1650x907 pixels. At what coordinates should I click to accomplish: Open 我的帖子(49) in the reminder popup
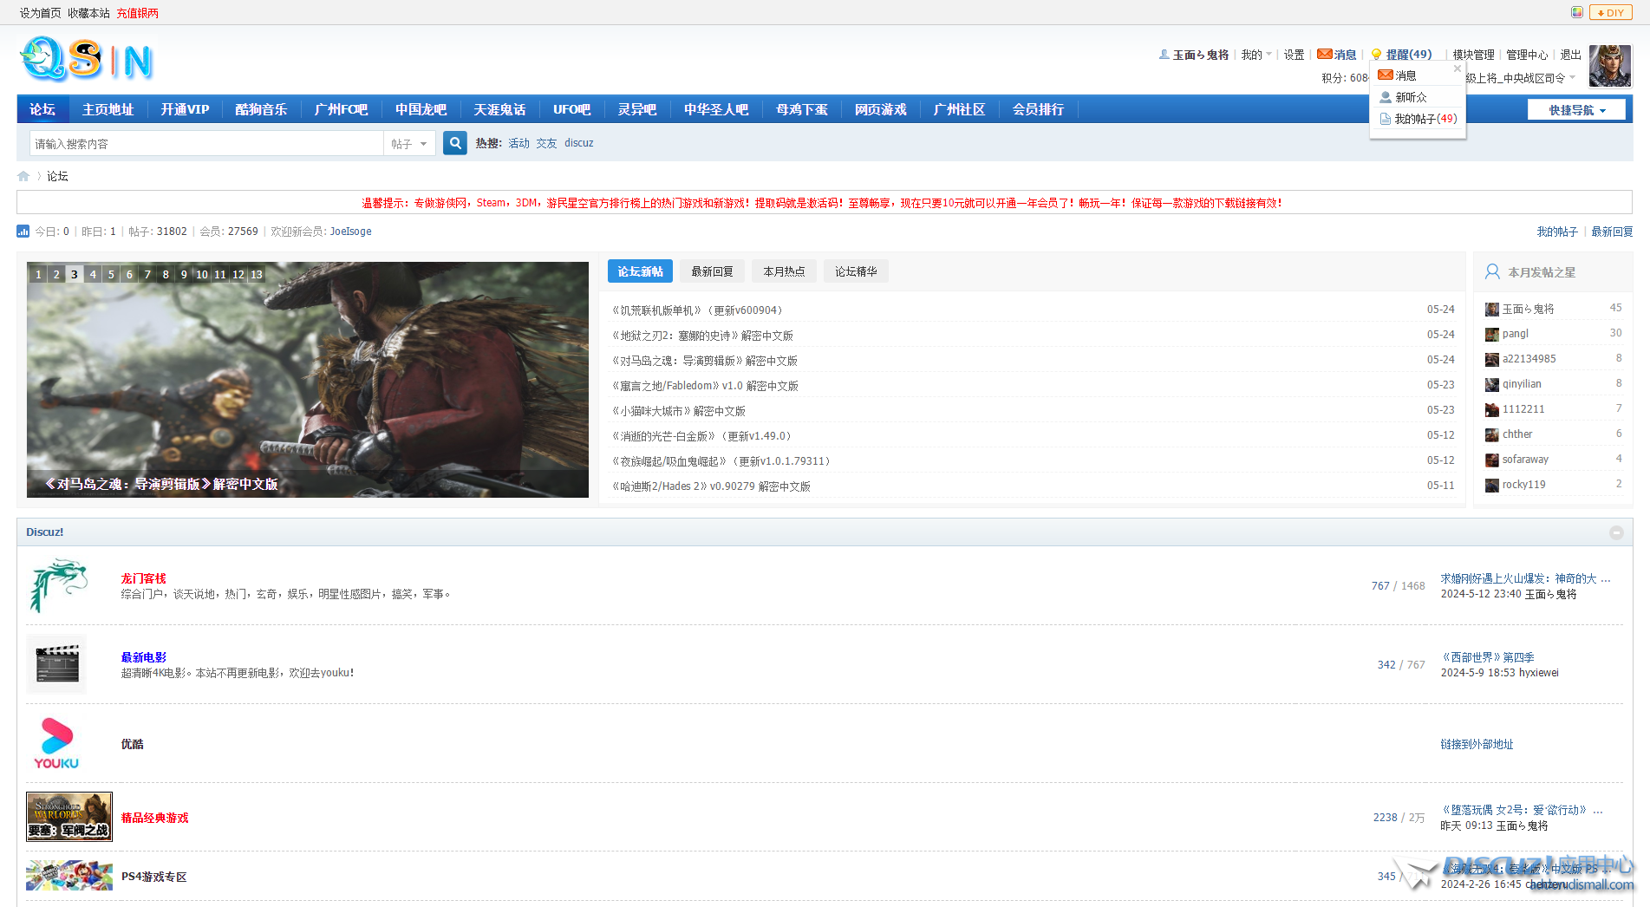tap(1425, 119)
